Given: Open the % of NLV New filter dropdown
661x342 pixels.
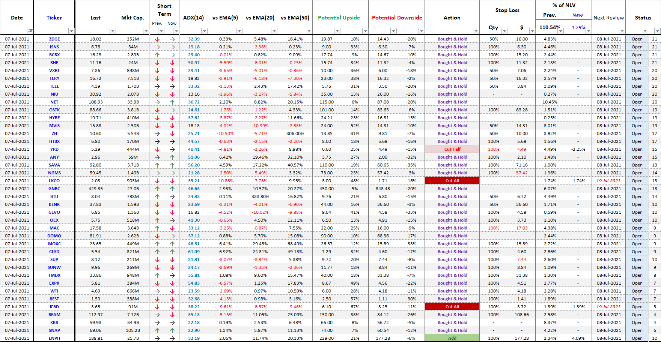Looking at the screenshot, I should click(x=589, y=31).
